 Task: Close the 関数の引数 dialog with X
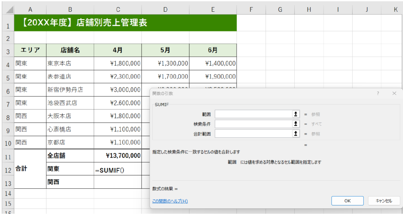394,94
